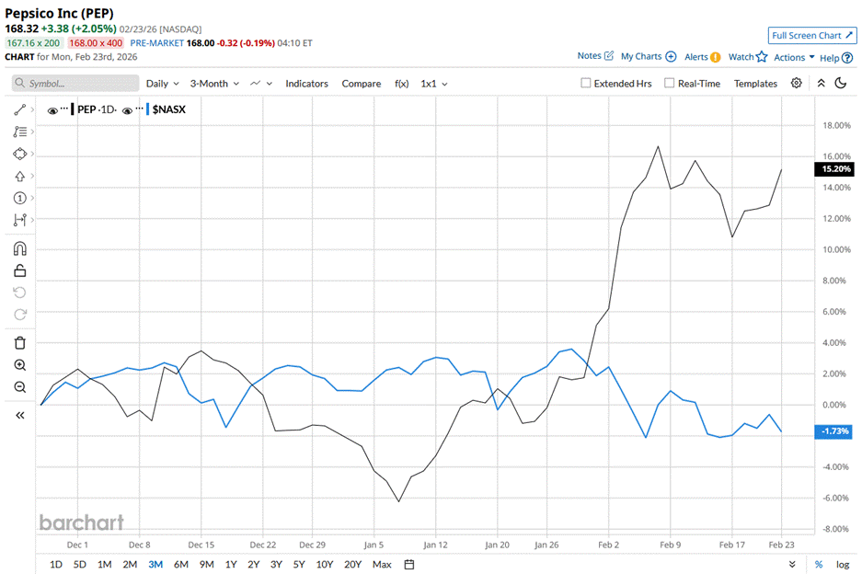The width and height of the screenshot is (862, 574).
Task: Zoom in on the chart
Action: point(19,364)
